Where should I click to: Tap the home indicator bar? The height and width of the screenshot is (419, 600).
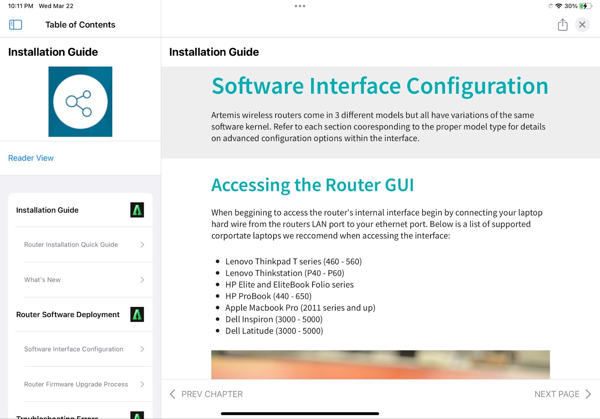[300, 414]
